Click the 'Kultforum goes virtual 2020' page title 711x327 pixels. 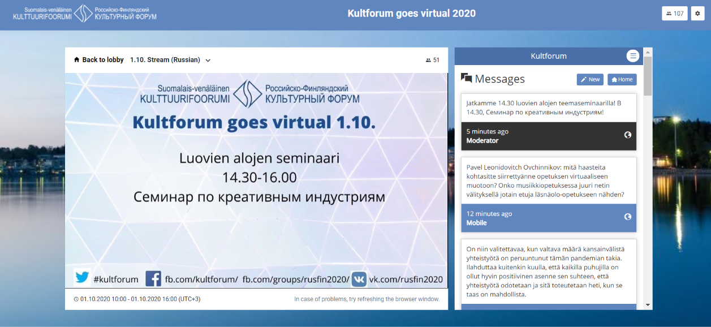click(412, 14)
